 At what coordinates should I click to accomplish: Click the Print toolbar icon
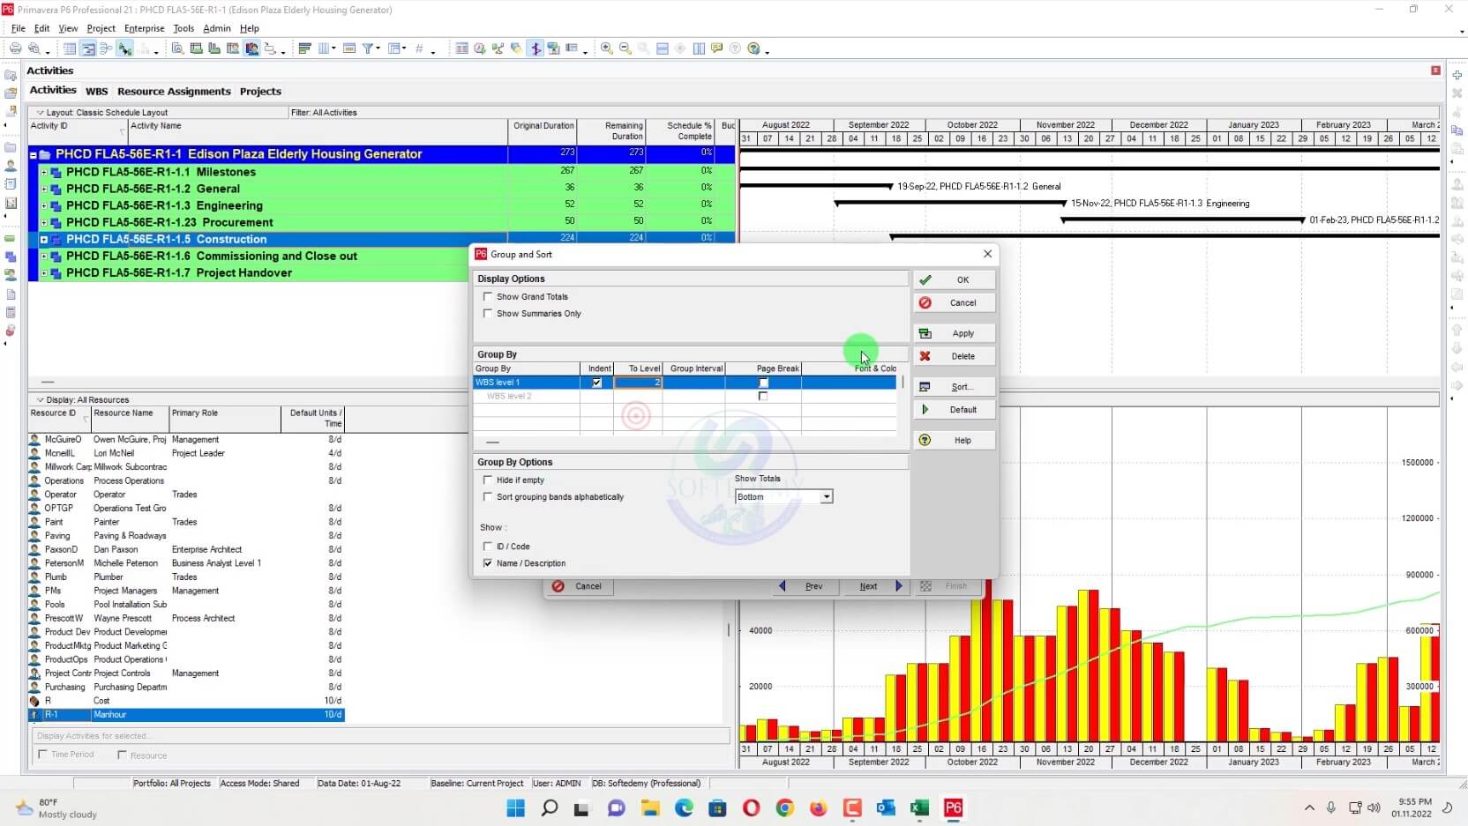[15, 48]
